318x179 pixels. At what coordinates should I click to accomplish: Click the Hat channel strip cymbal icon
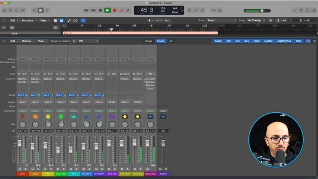[74, 117]
